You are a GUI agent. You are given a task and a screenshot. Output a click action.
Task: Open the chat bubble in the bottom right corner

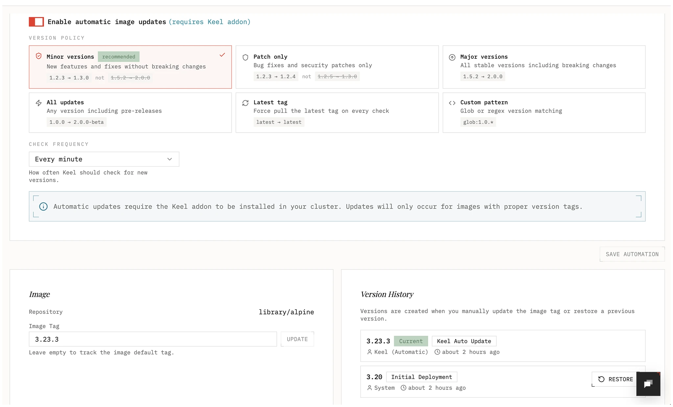pyautogui.click(x=648, y=384)
